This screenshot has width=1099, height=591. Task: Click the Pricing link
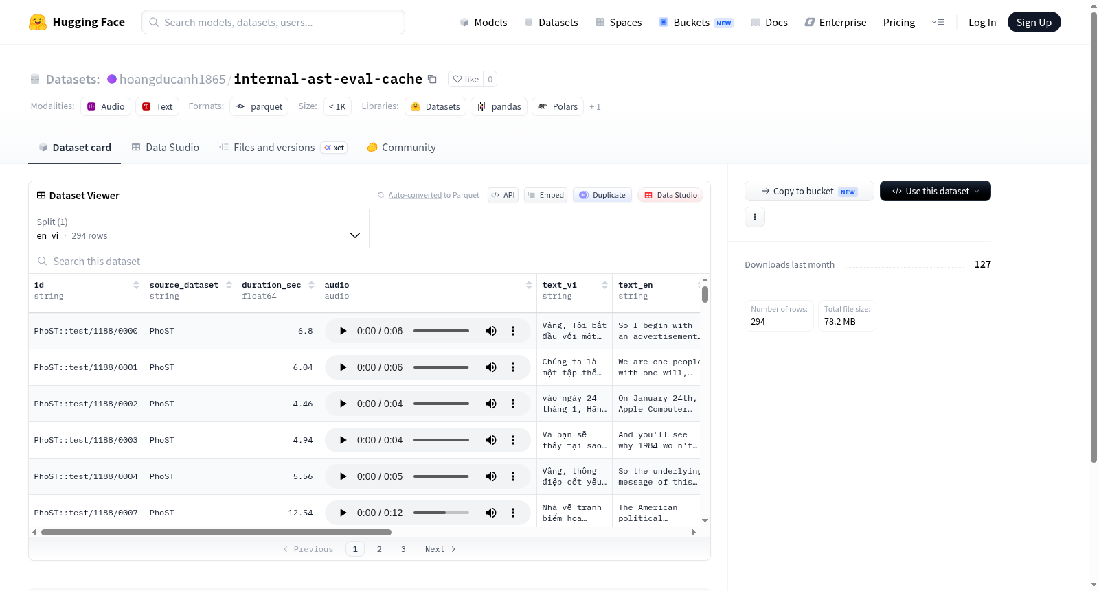(899, 22)
